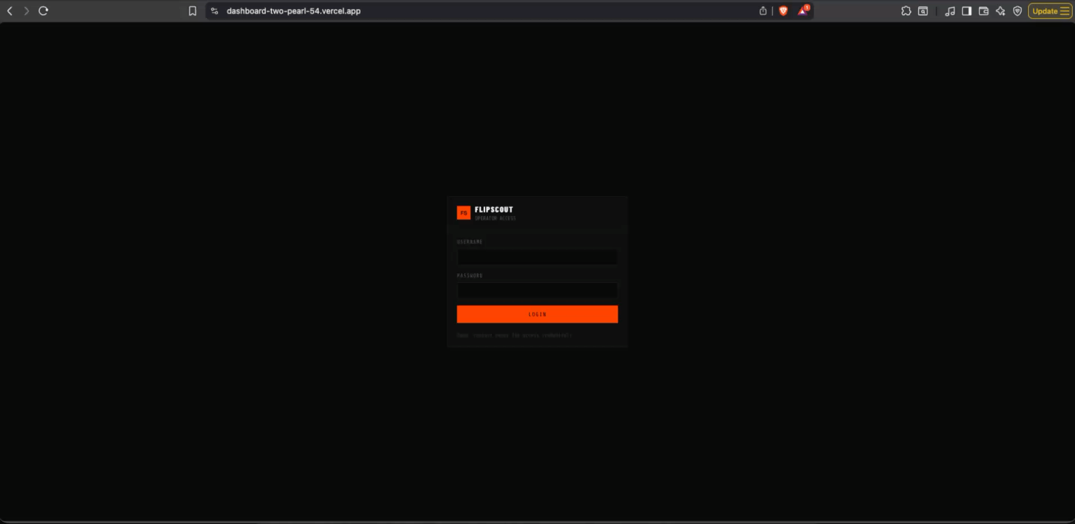Image resolution: width=1075 pixels, height=524 pixels.
Task: Click the site permissions icon beside the URL
Action: pos(214,10)
